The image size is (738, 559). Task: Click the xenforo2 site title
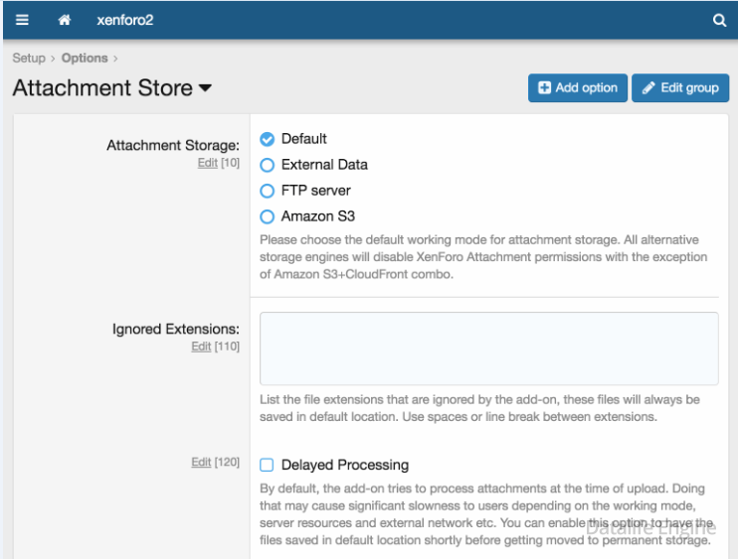(124, 20)
